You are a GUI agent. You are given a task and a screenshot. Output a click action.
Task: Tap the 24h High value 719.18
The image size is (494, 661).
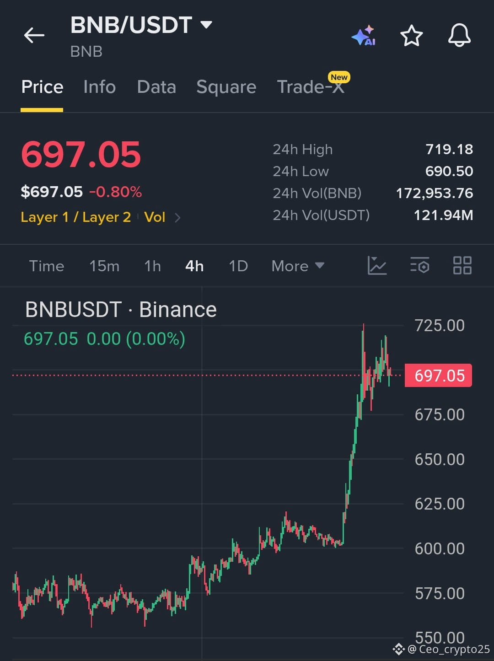[x=449, y=149]
